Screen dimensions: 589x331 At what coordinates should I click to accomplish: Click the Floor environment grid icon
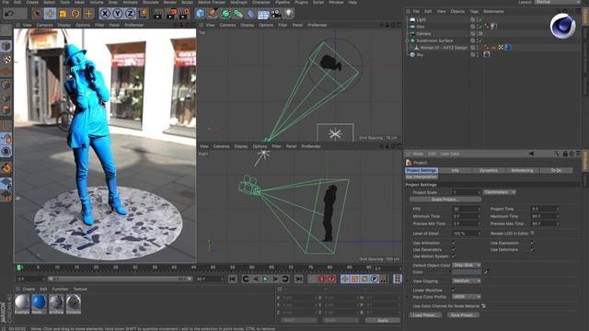[263, 15]
